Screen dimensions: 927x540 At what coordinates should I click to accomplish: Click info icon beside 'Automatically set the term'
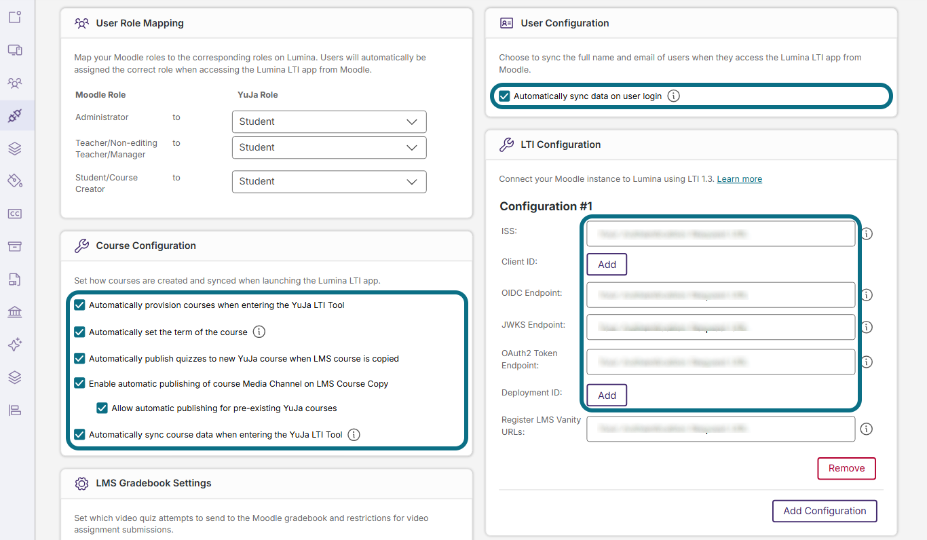pyautogui.click(x=259, y=332)
